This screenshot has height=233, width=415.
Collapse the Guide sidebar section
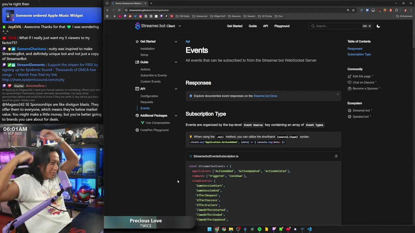pyautogui.click(x=176, y=62)
